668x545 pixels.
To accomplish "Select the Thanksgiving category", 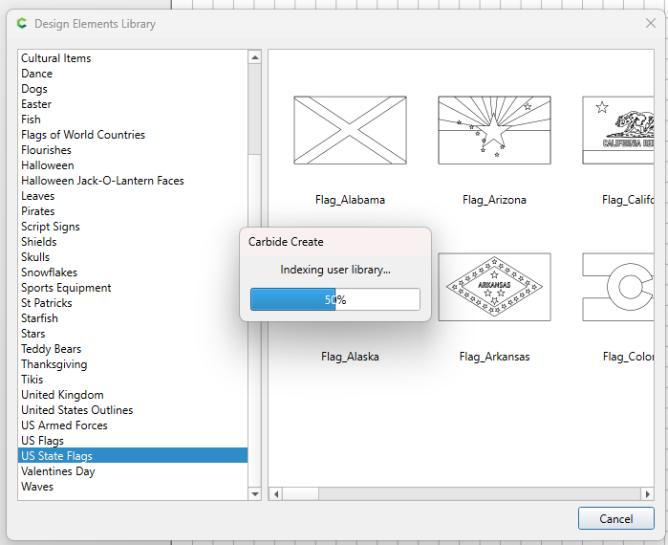I will [x=133, y=364].
